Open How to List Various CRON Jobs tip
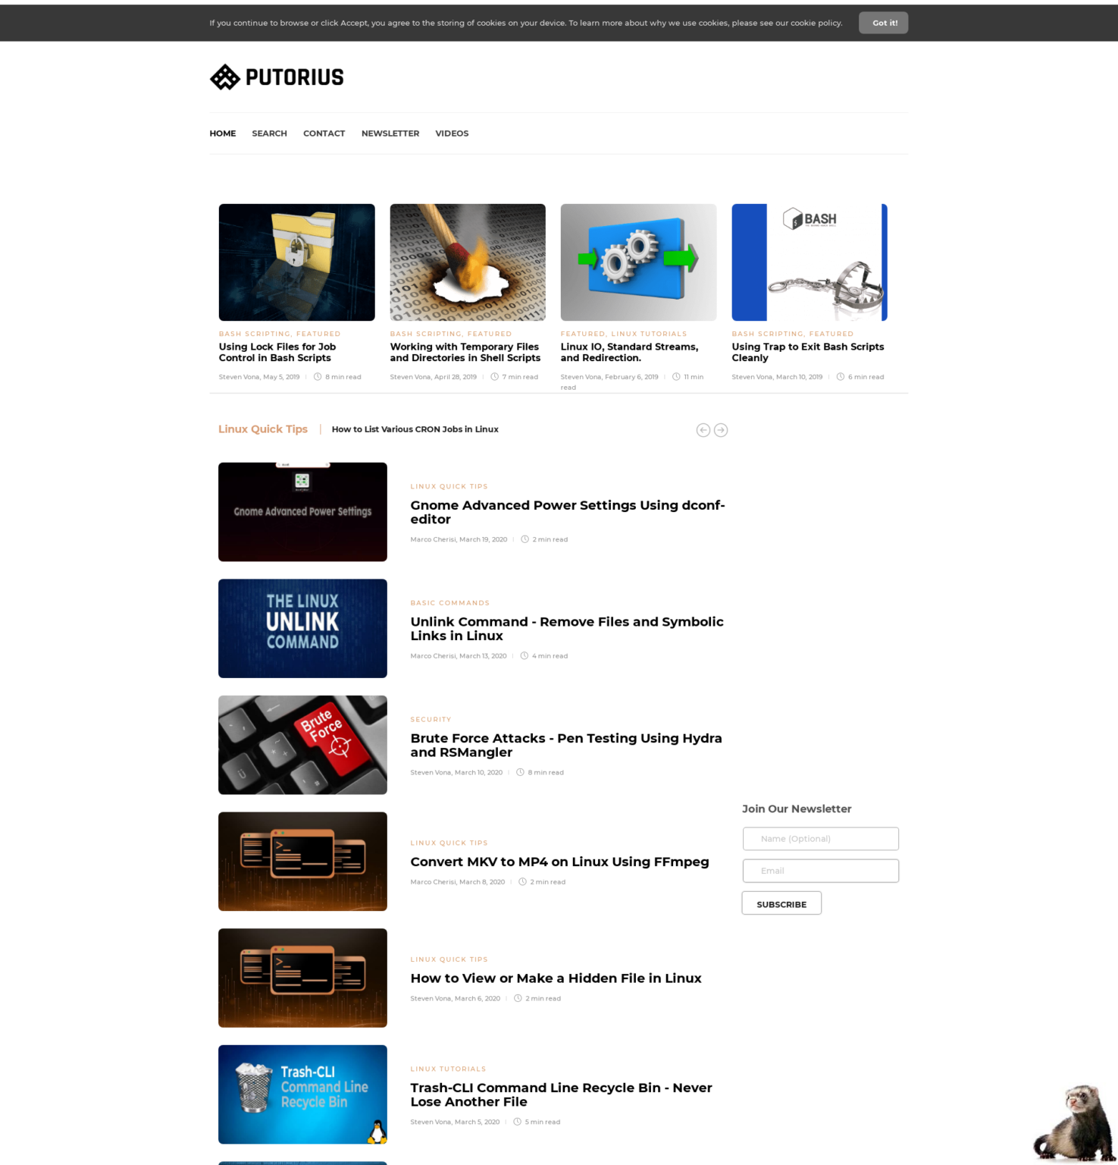Screen dimensions: 1118x1165 pos(415,429)
